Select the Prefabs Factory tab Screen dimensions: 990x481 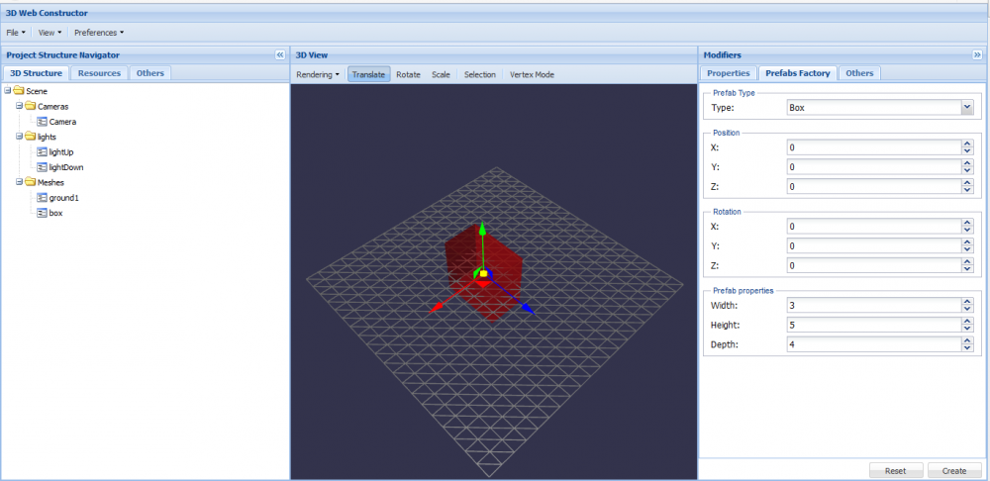coord(797,73)
